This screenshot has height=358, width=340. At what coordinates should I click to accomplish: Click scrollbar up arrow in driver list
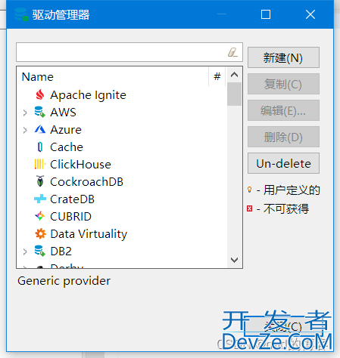point(235,75)
